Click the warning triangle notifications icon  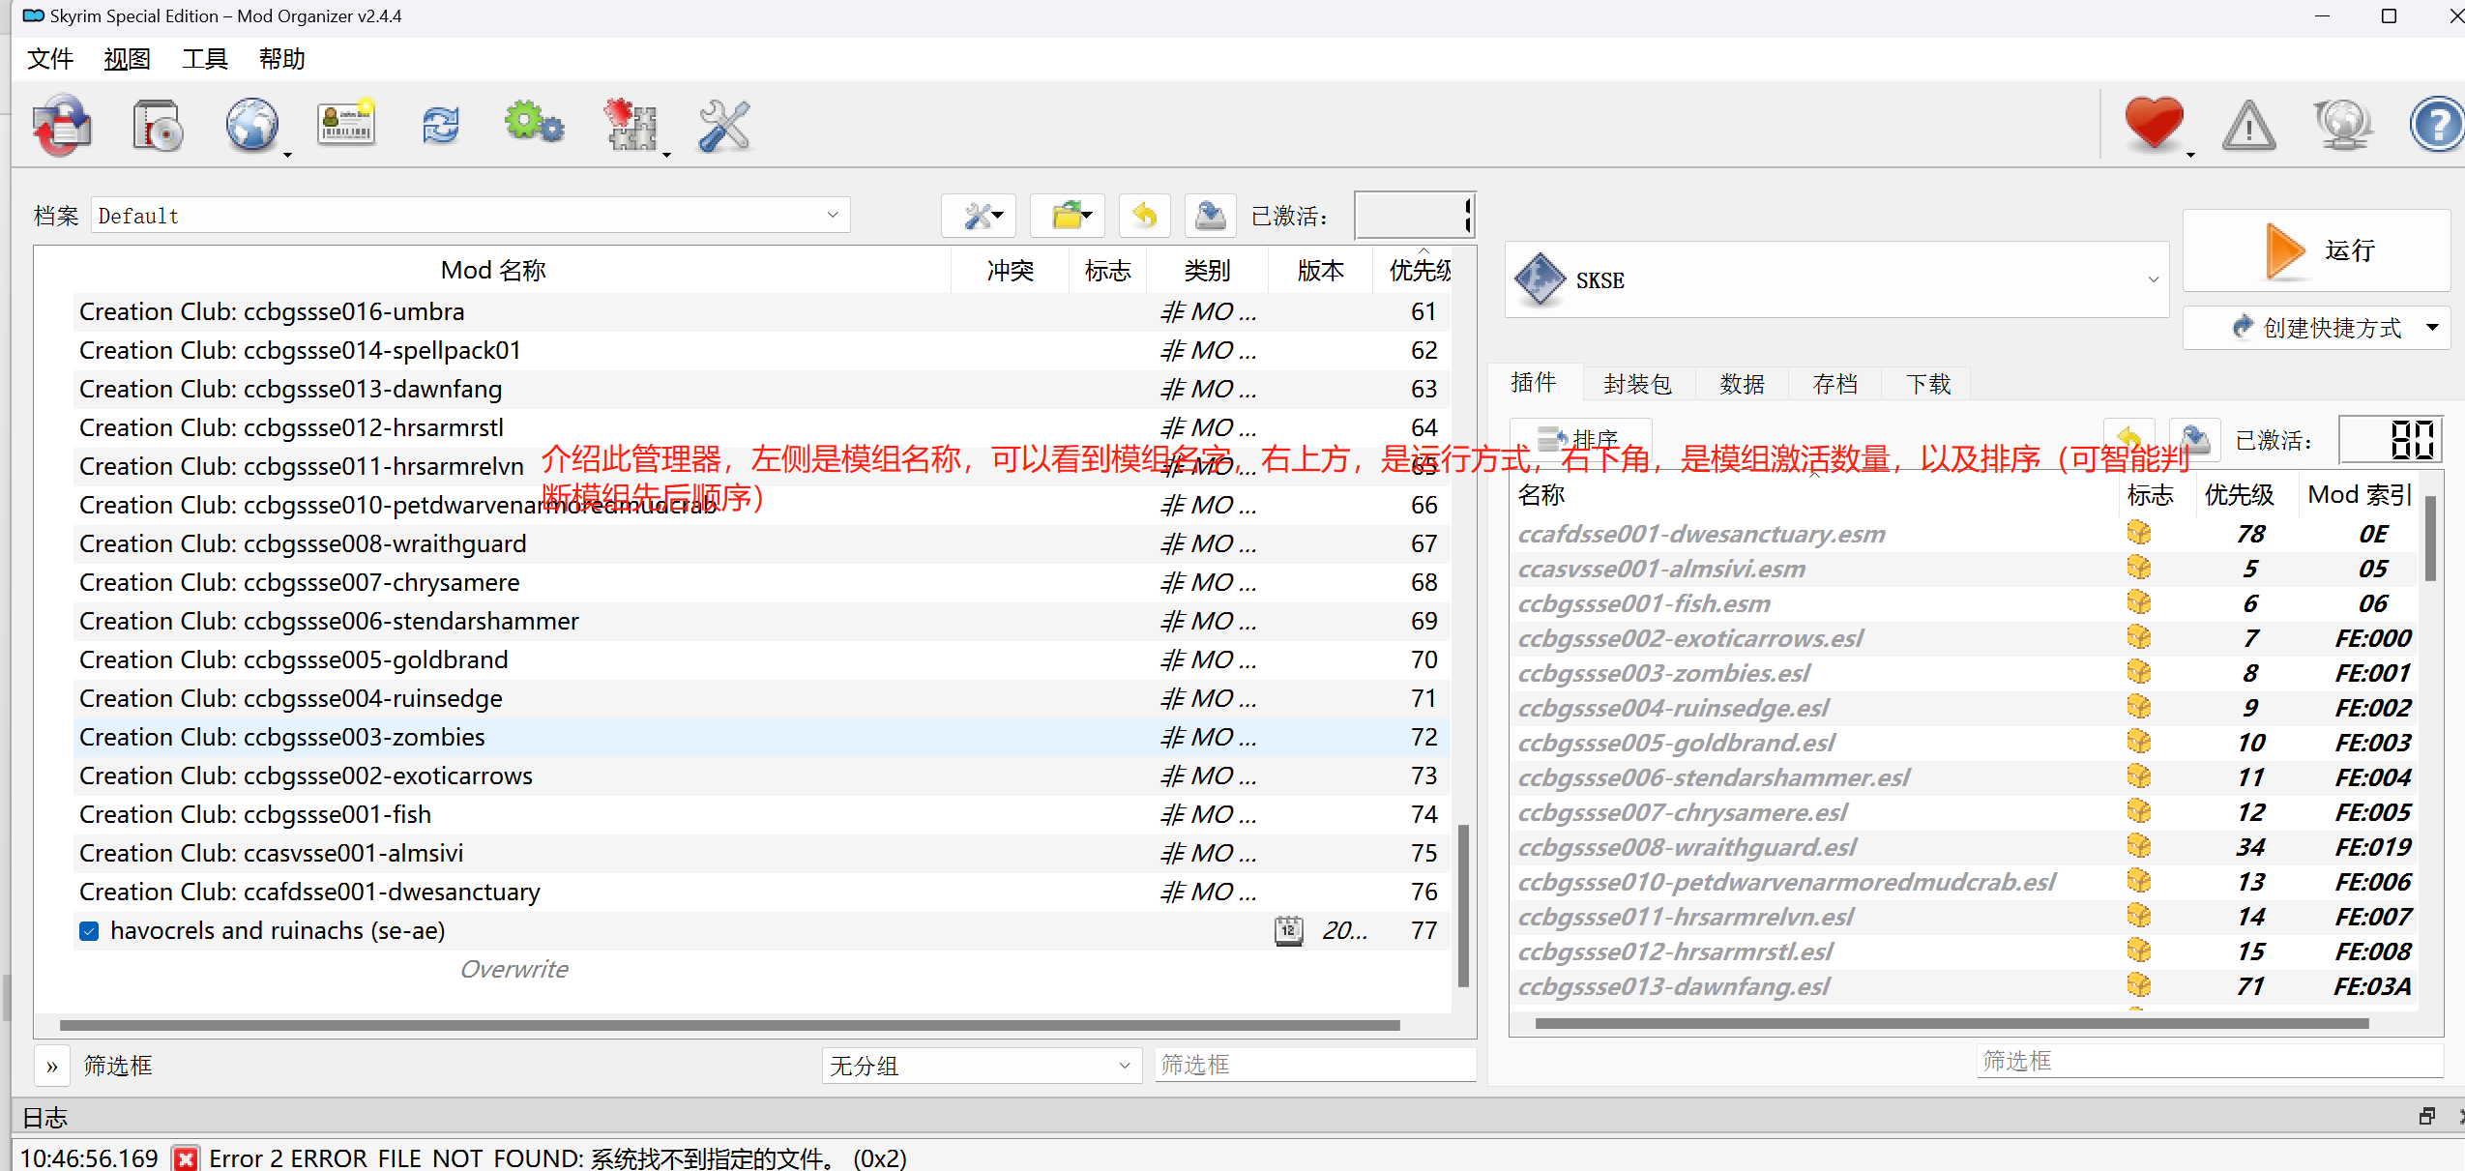click(x=2248, y=126)
